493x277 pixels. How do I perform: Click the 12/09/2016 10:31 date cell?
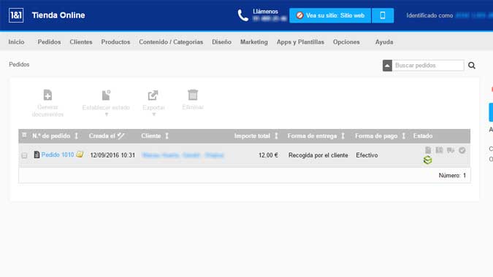(112, 155)
